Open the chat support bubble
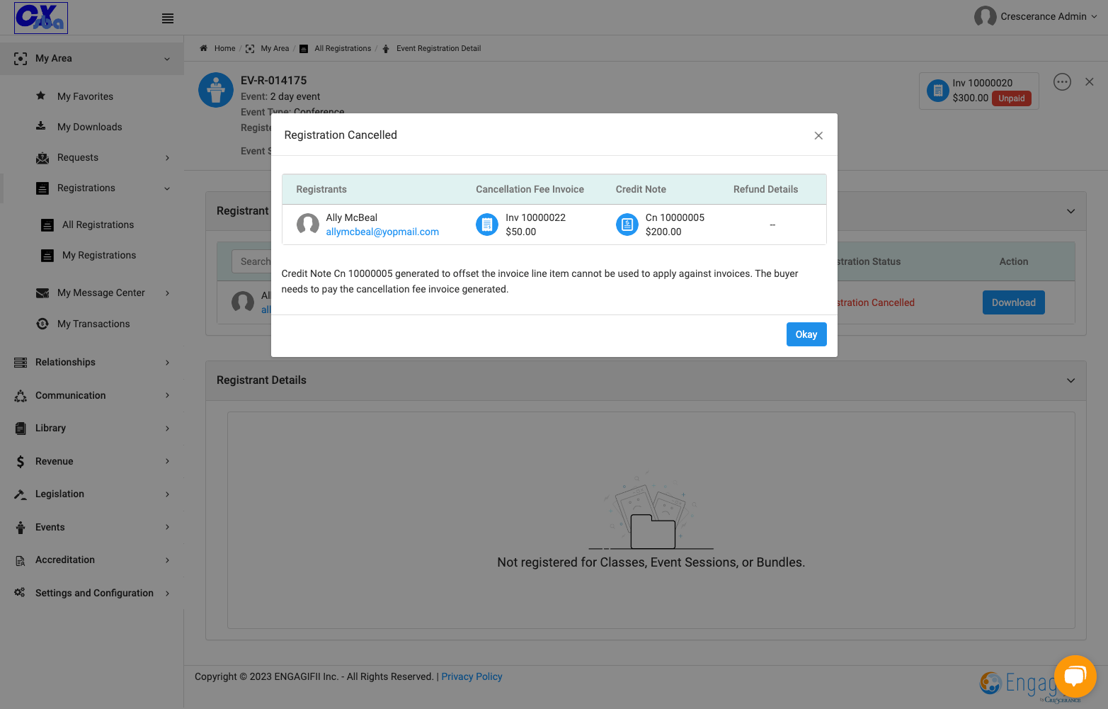The height and width of the screenshot is (709, 1108). pyautogui.click(x=1075, y=676)
